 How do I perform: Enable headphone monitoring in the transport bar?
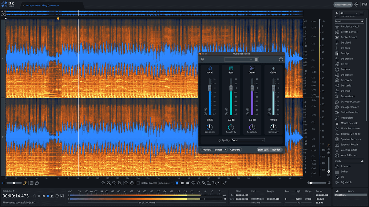point(34,196)
